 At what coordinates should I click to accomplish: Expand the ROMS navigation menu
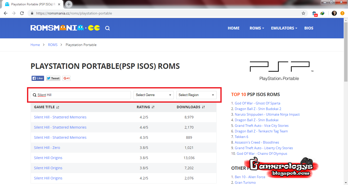coord(257,28)
